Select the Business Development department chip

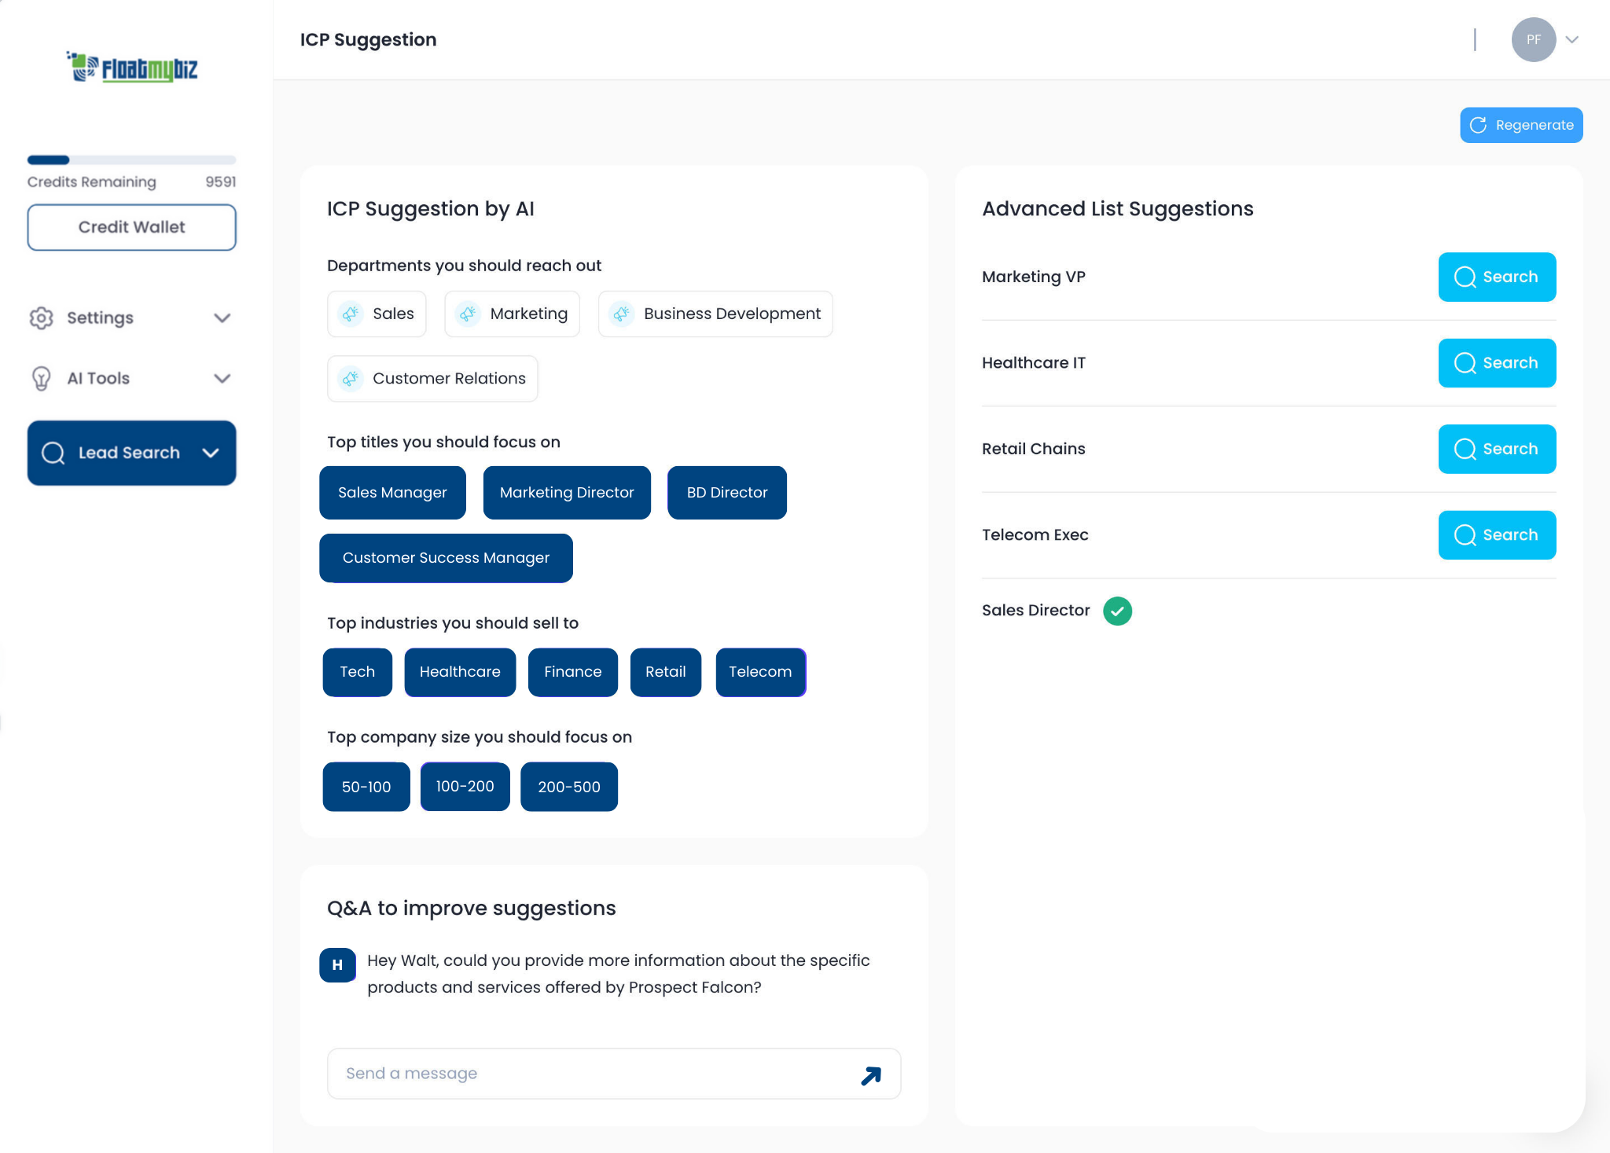(x=715, y=314)
